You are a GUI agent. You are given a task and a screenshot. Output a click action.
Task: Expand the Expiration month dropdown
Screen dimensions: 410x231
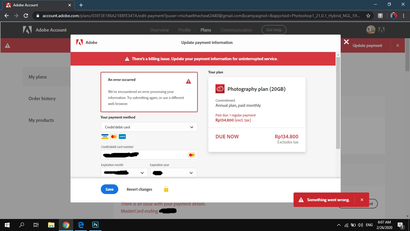click(x=124, y=173)
